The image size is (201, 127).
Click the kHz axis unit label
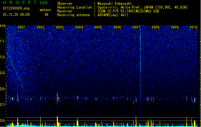pyautogui.click(x=3, y=26)
